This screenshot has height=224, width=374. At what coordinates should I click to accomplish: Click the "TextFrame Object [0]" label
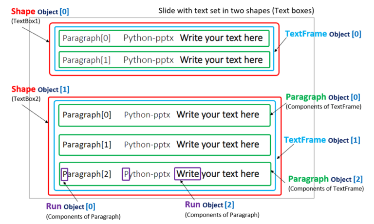323,34
